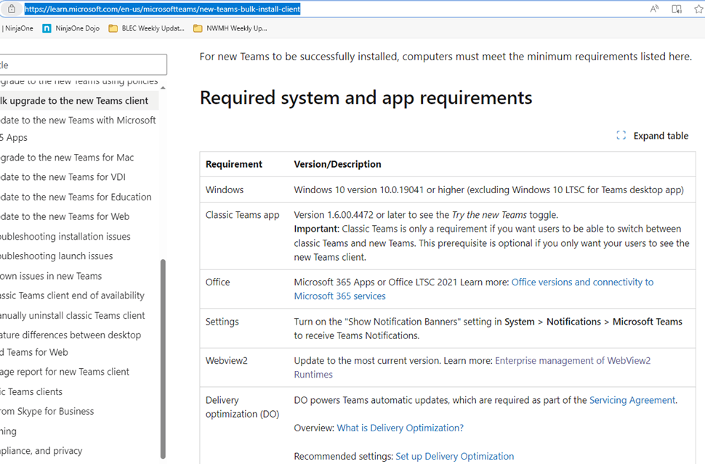Open Office versions and connectivity link

pyautogui.click(x=582, y=282)
